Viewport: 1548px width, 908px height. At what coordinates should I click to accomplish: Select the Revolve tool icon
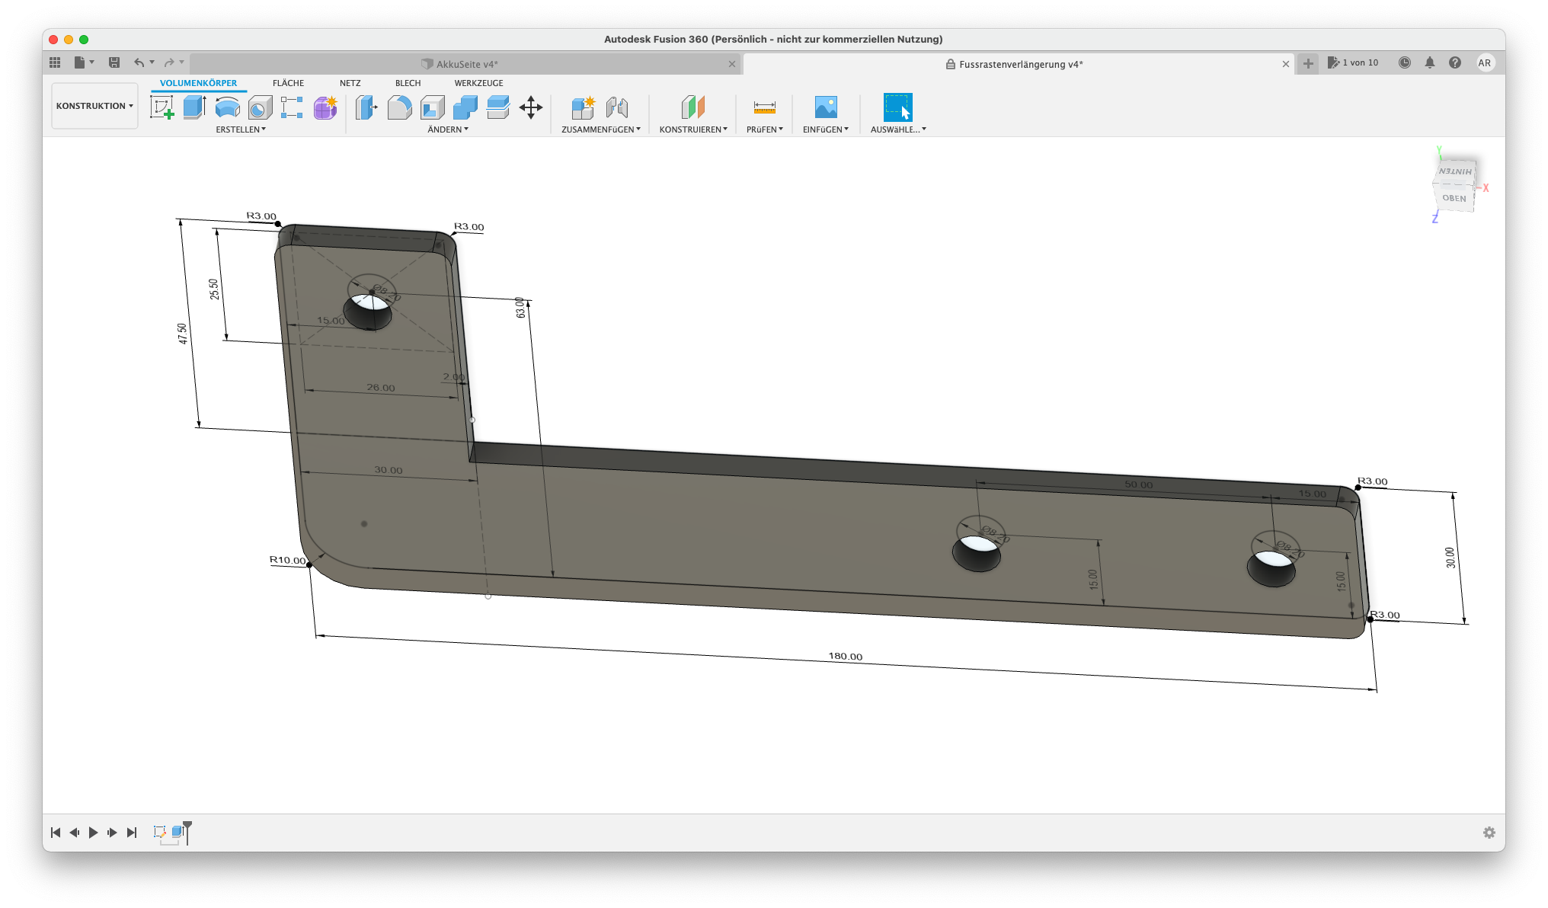click(x=227, y=107)
